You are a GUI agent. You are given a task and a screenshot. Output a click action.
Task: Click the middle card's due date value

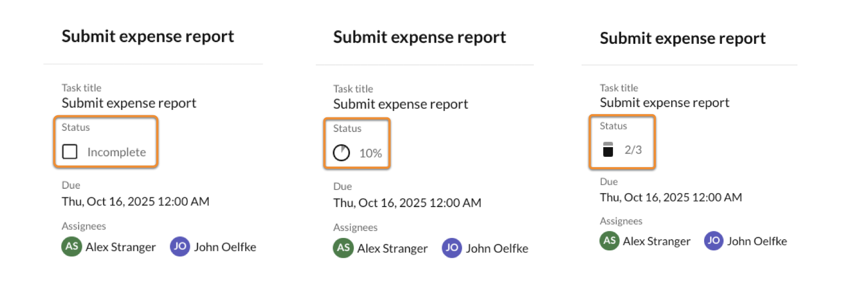pyautogui.click(x=407, y=203)
